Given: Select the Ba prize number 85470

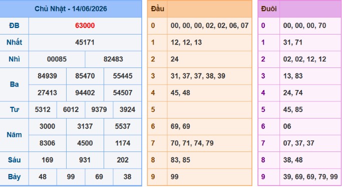Looking at the screenshot, I should pos(85,76).
